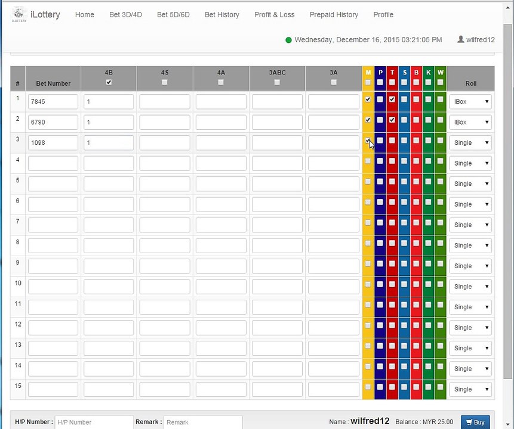Check B checkbox in row 7
Viewport: 514px width, 429px height.
tap(416, 222)
